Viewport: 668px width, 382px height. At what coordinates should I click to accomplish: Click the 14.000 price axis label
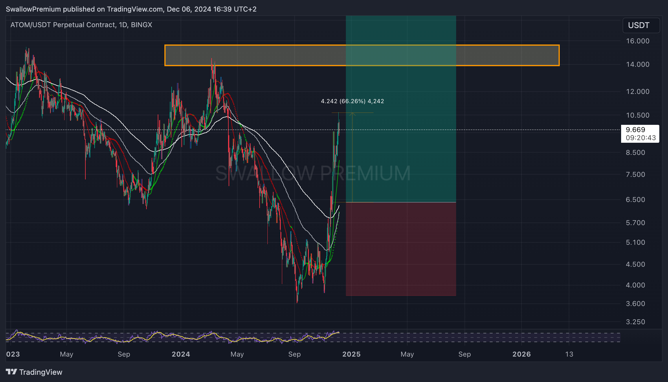point(638,64)
